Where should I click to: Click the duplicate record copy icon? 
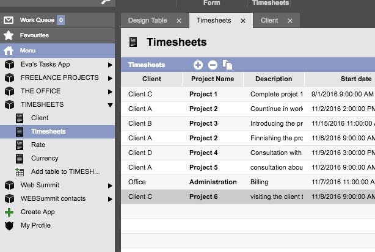click(x=227, y=65)
